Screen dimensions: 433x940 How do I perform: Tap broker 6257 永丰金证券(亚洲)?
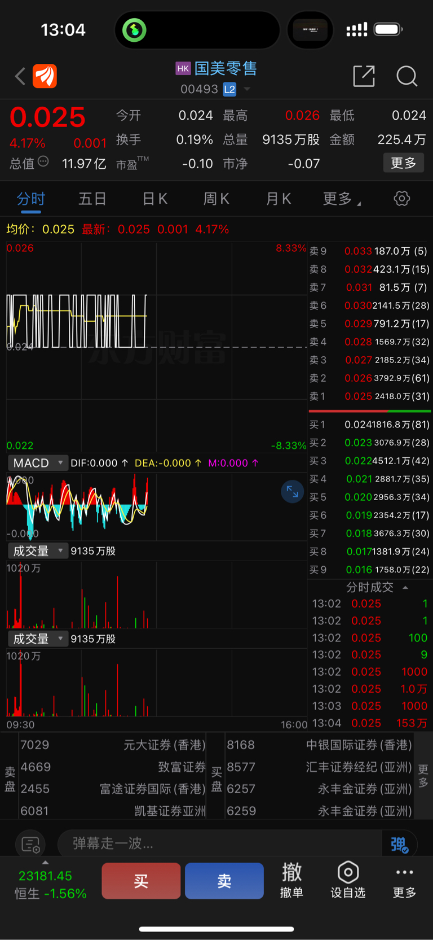(319, 789)
